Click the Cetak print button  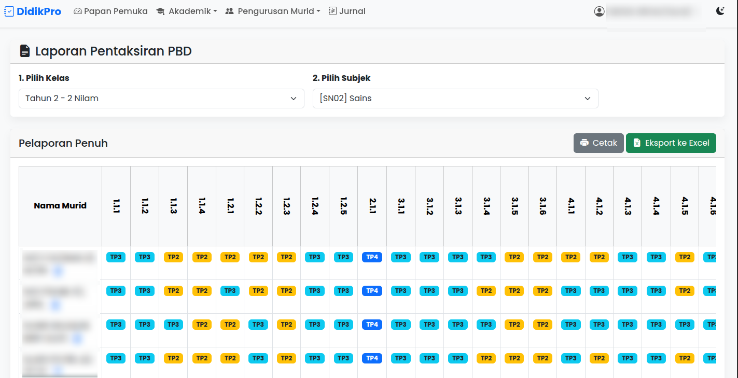point(598,143)
